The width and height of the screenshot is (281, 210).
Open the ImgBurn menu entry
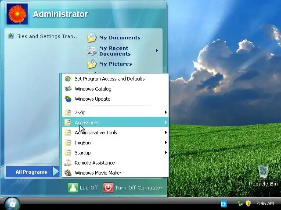(115, 143)
